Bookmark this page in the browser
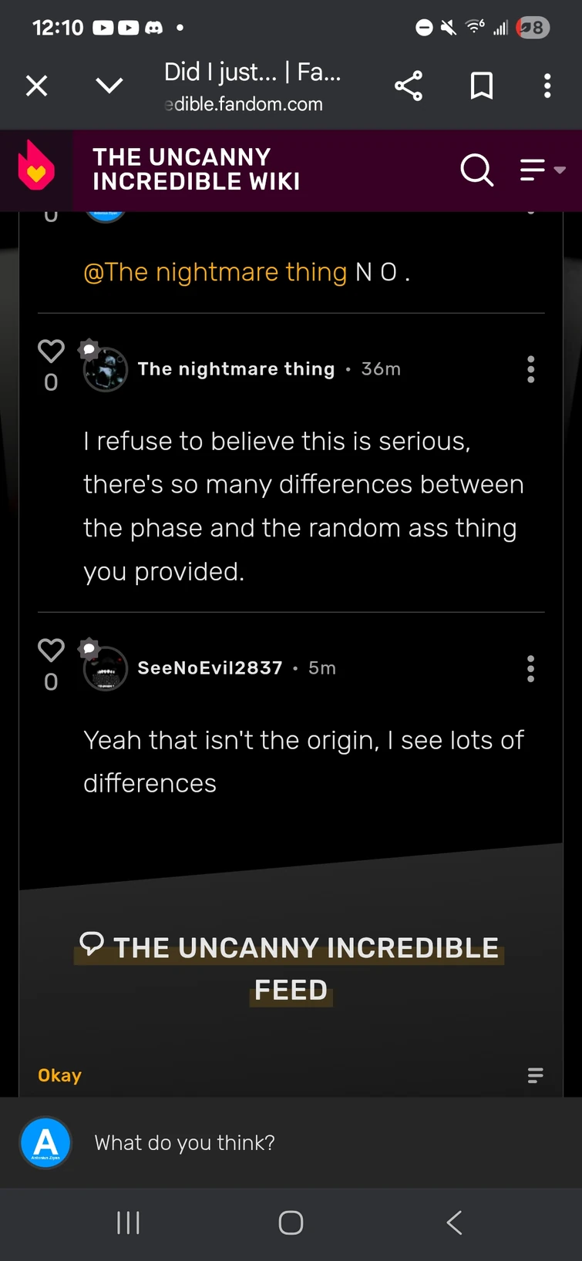The height and width of the screenshot is (1261, 582). pos(482,86)
